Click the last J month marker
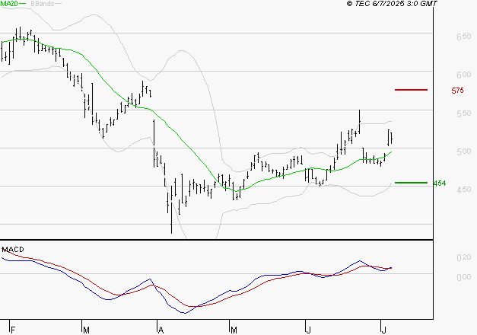The width and height of the screenshot is (477, 335). coord(384,330)
